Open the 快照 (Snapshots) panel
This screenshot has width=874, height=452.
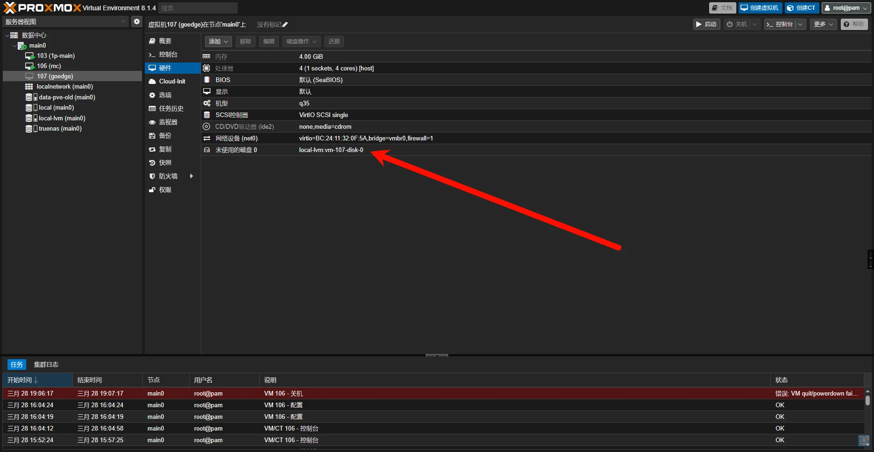[165, 163]
